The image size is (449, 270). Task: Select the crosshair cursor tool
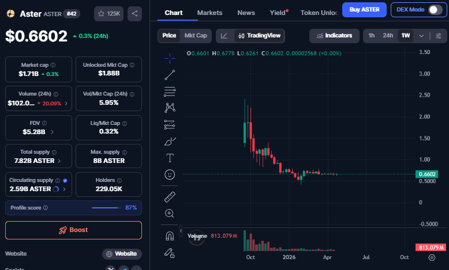170,58
